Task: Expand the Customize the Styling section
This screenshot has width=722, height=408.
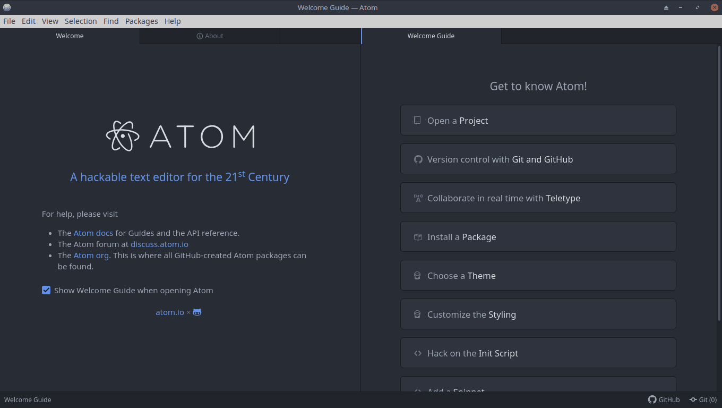Action: (x=538, y=314)
